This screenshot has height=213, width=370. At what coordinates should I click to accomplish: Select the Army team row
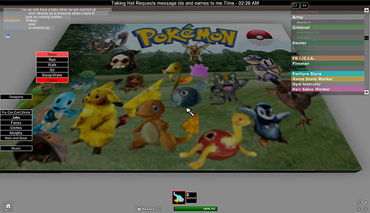[327, 17]
